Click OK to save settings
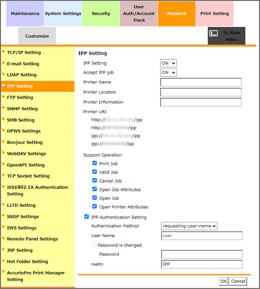260x289 pixels. tap(224, 281)
